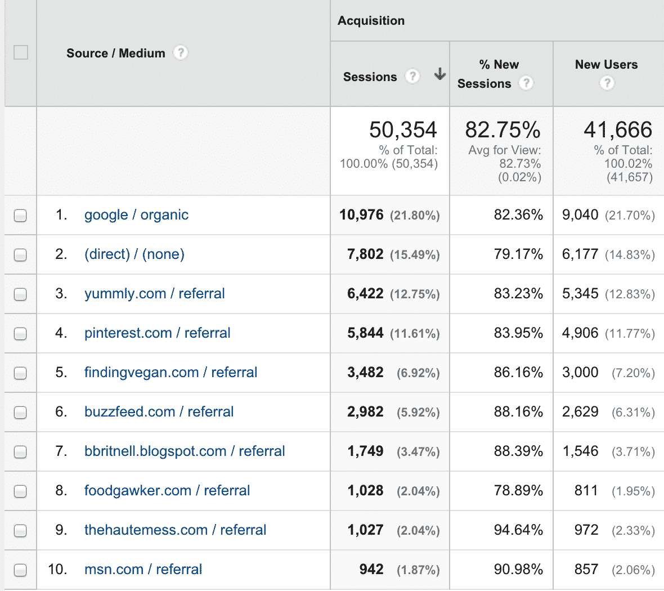
Task: Open thehautemess.com / referral link
Action: tap(176, 530)
